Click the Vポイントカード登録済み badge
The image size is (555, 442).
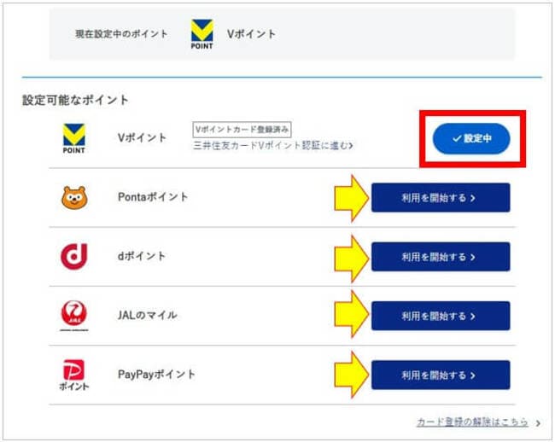click(242, 130)
